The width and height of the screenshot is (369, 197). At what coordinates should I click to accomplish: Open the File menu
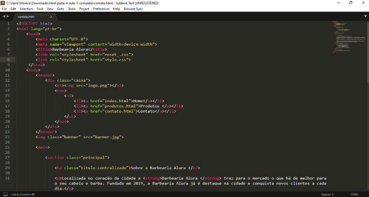(4, 9)
